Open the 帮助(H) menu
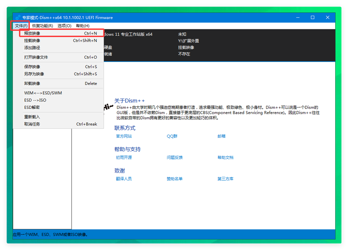 click(x=84, y=25)
